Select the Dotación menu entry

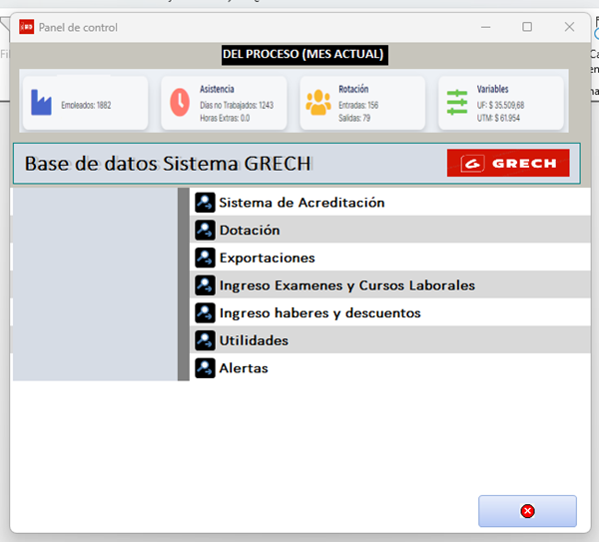(x=250, y=231)
